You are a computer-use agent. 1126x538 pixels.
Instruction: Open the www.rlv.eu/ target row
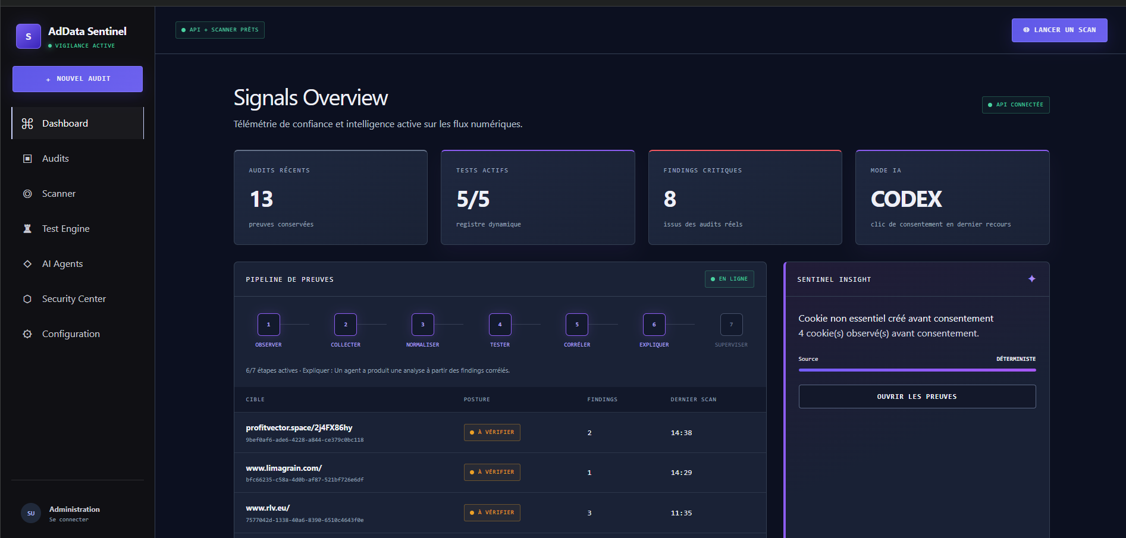click(500, 513)
